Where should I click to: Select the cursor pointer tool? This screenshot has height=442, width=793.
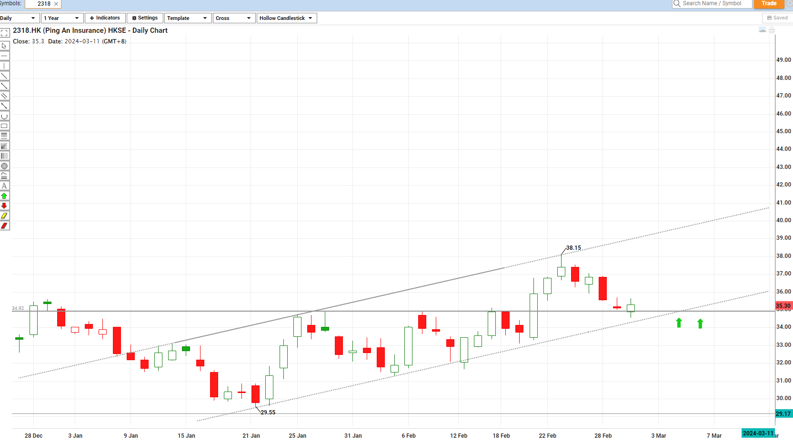[x=5, y=46]
